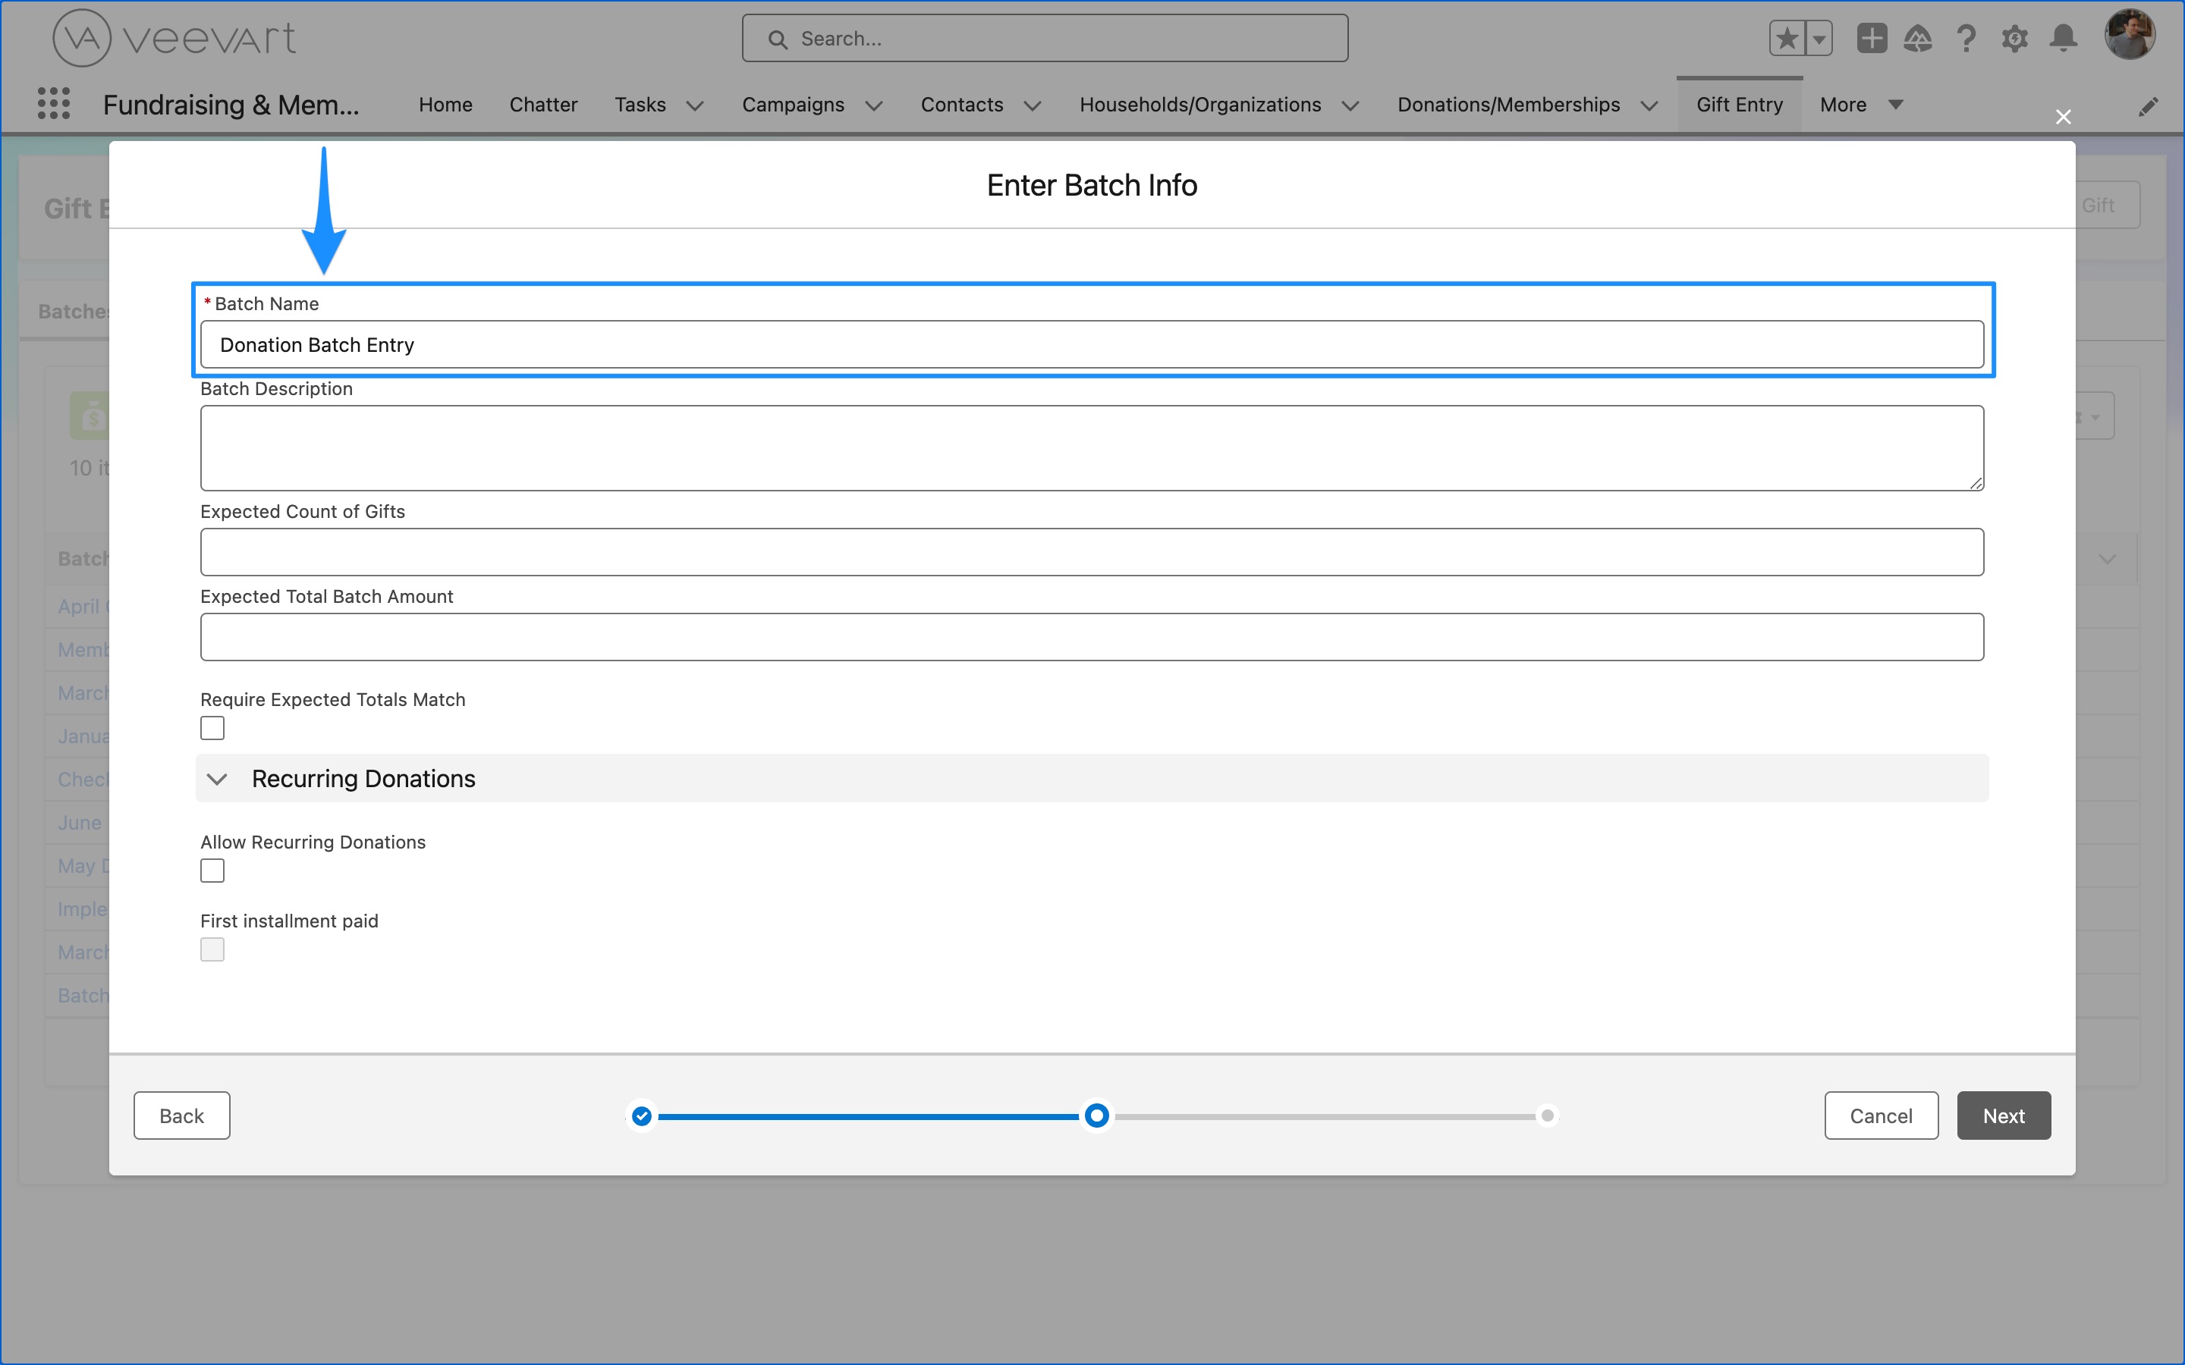Enable Require Expected Totals Match

212,726
